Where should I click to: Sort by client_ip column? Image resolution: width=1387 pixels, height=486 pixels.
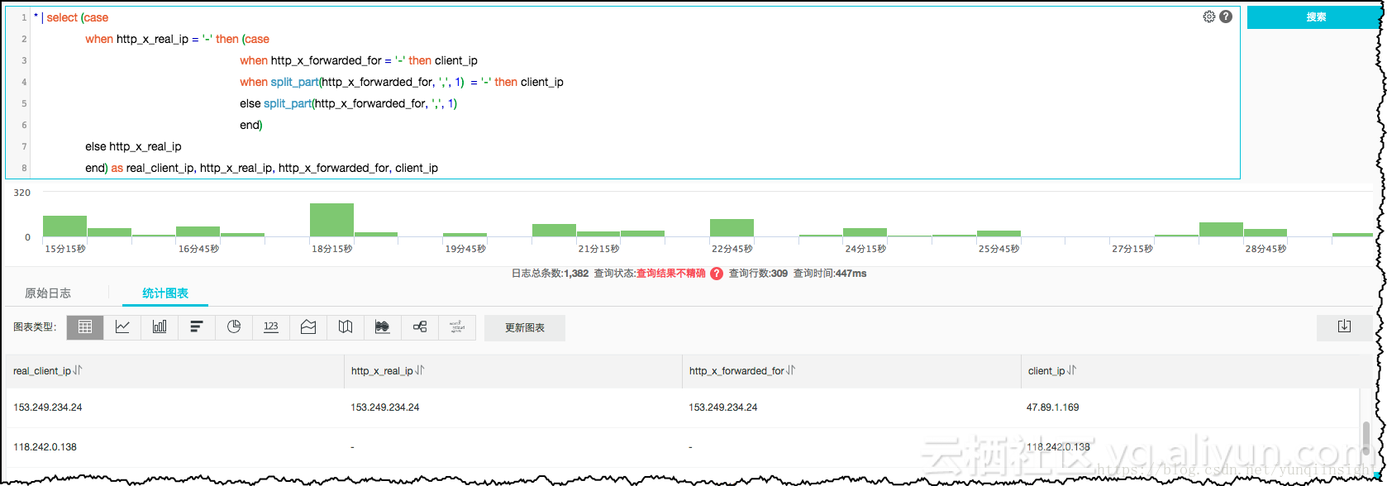click(x=1072, y=370)
